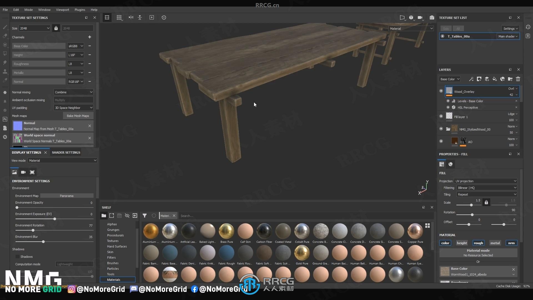This screenshot has height=300, width=533.
Task: Click the Bake Mesh Maps button
Action: pos(78,115)
